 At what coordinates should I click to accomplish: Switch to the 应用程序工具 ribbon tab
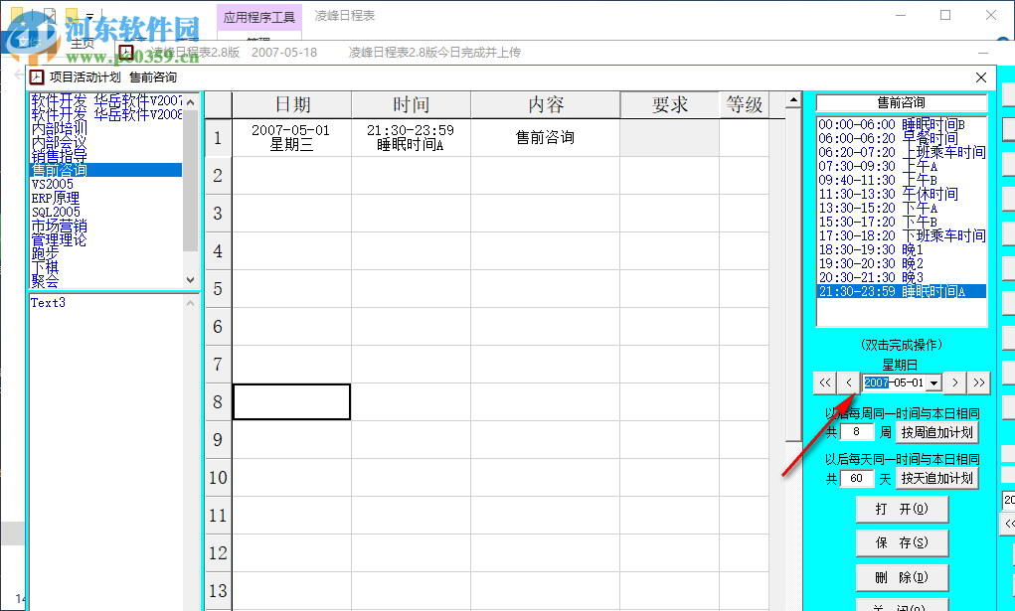pos(258,18)
